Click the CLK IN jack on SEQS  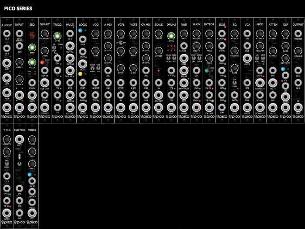point(222,33)
